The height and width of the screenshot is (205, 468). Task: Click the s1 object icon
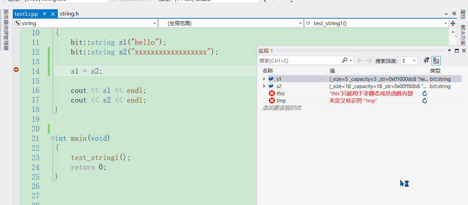tap(271, 79)
